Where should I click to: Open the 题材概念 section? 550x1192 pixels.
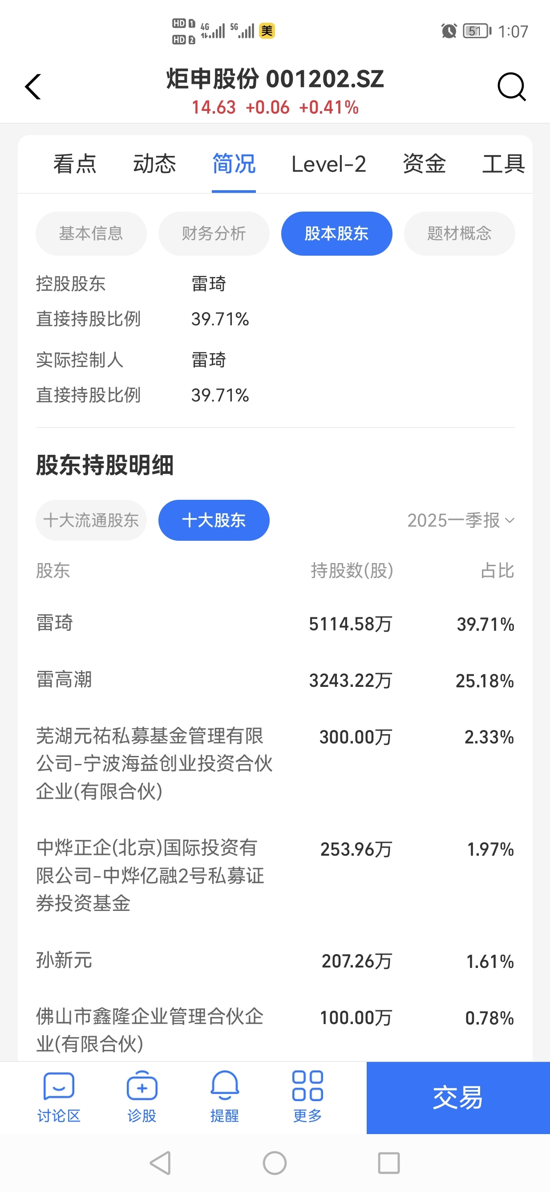(x=459, y=233)
